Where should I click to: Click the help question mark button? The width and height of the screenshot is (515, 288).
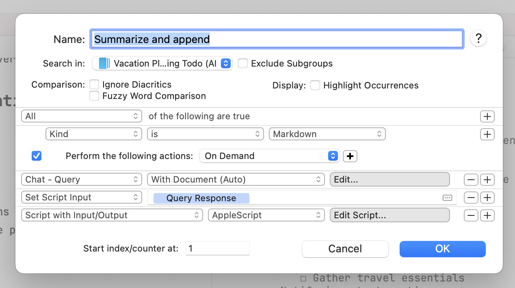pos(478,39)
